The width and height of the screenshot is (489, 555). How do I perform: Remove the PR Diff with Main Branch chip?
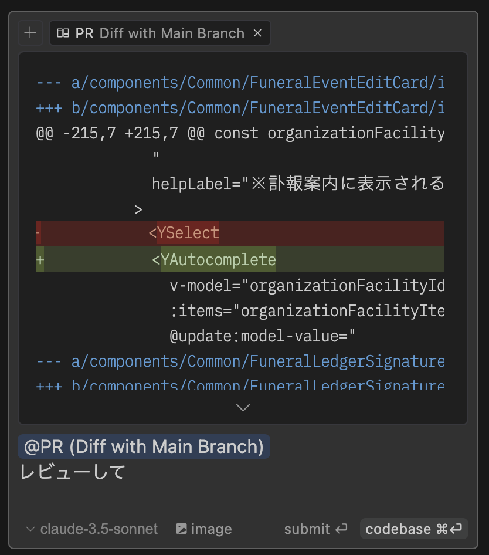pos(257,33)
